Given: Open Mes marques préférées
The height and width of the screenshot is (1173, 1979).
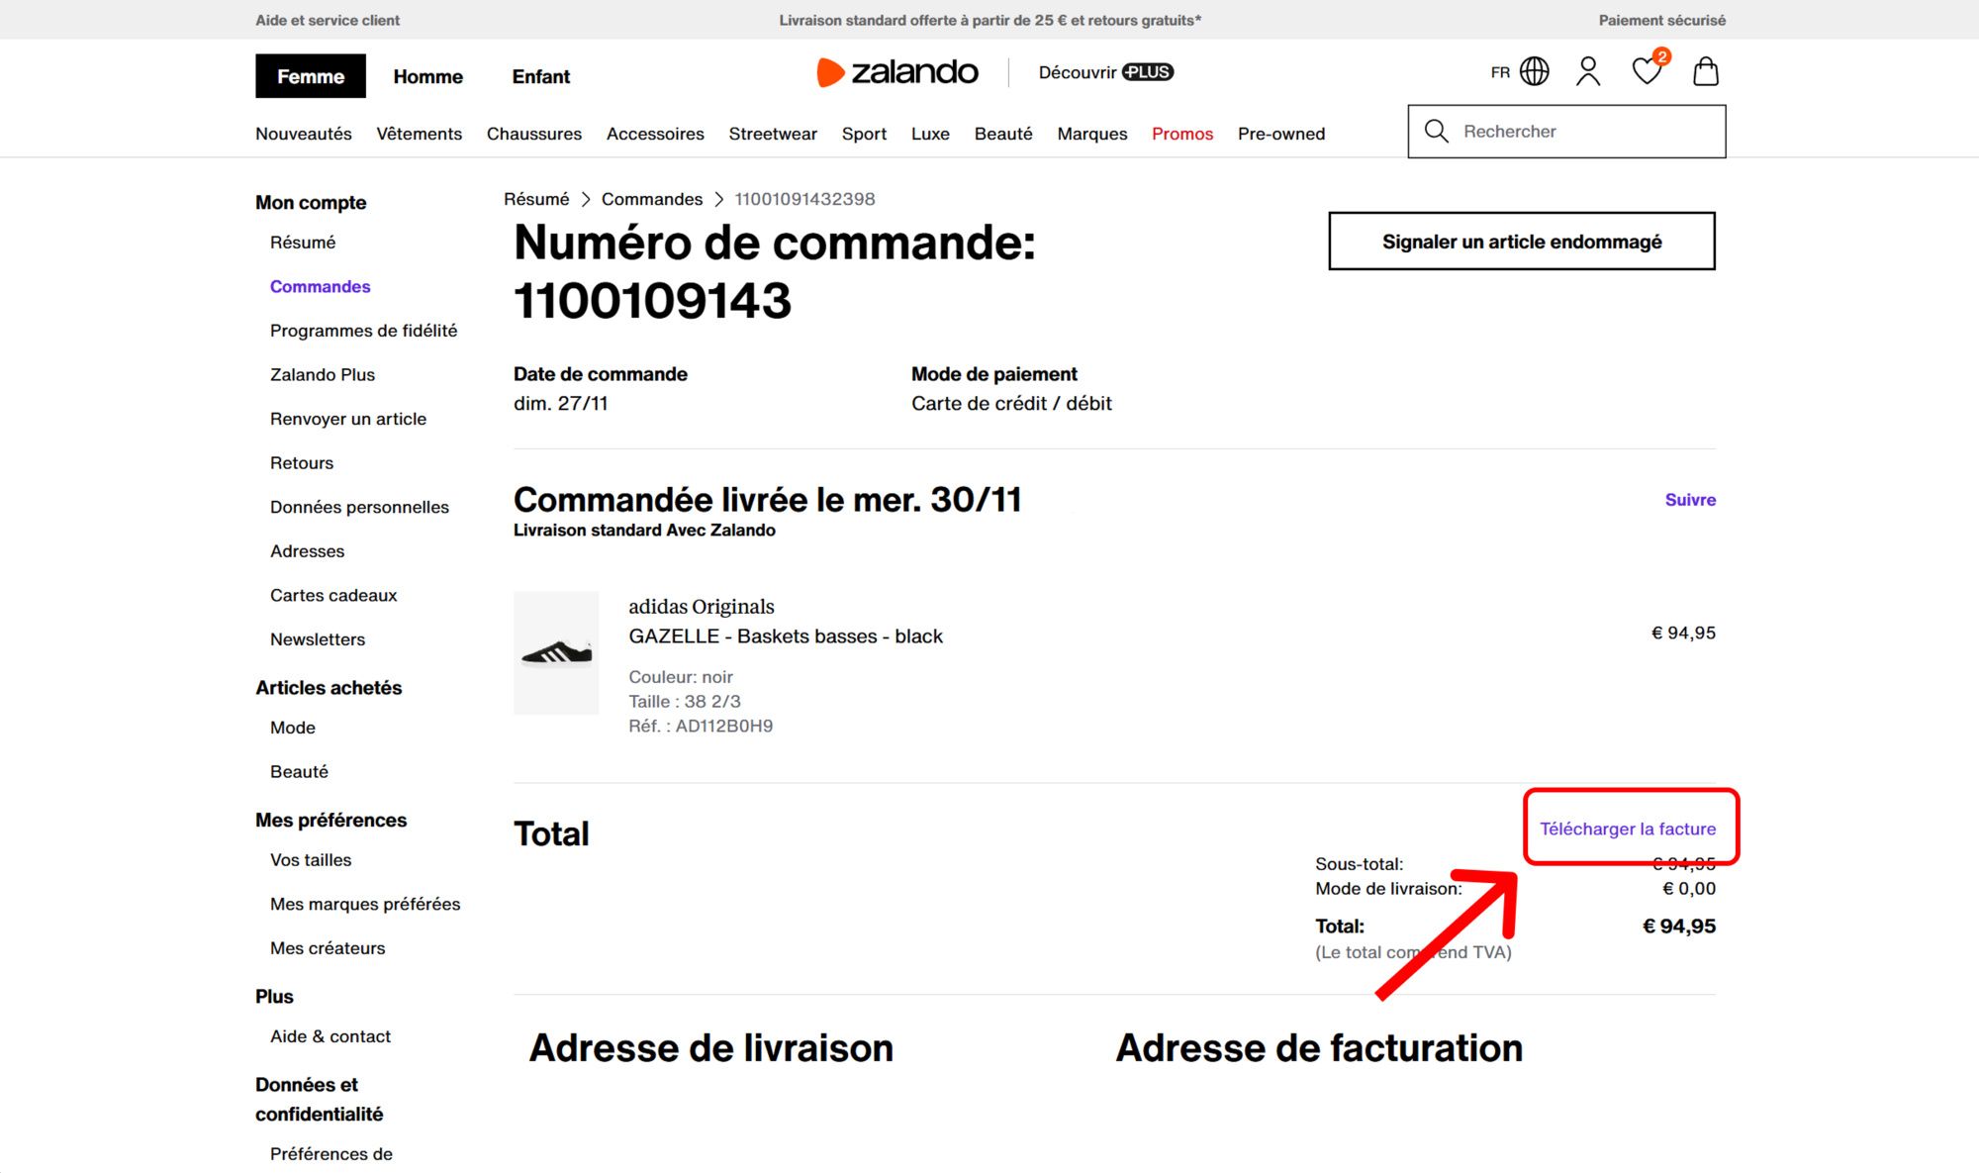Looking at the screenshot, I should tap(365, 904).
